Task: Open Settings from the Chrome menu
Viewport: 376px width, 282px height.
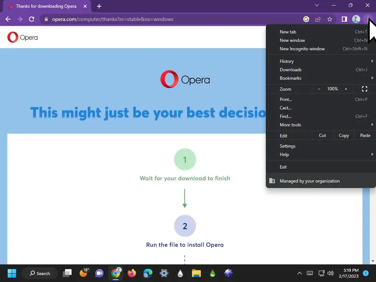Action: point(321,146)
